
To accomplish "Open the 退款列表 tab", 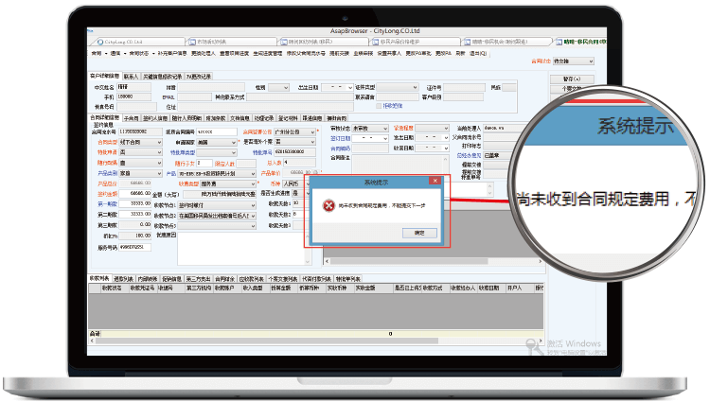I will (124, 279).
